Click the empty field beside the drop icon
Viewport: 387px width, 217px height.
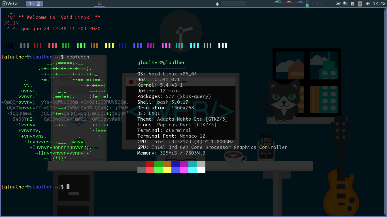point(233,4)
